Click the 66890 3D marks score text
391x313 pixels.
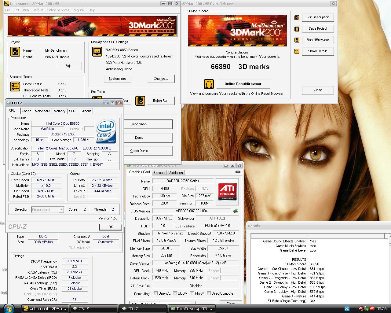click(240, 67)
